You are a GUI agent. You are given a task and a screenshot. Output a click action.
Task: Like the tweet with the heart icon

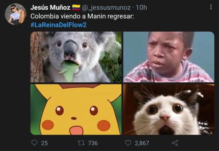(x=128, y=143)
